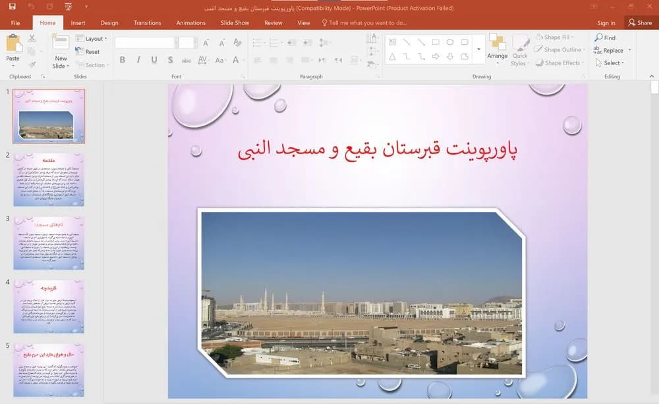Image resolution: width=659 pixels, height=404 pixels.
Task: Click the cemetery photo on the slide
Action: coord(361,293)
